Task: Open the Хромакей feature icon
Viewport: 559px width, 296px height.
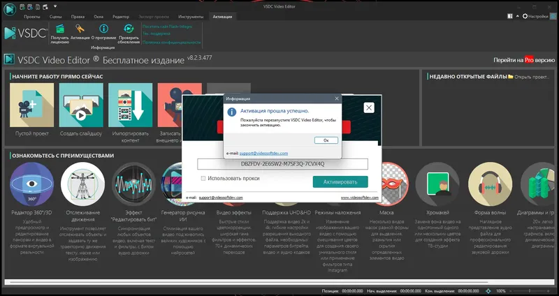Action: click(437, 184)
